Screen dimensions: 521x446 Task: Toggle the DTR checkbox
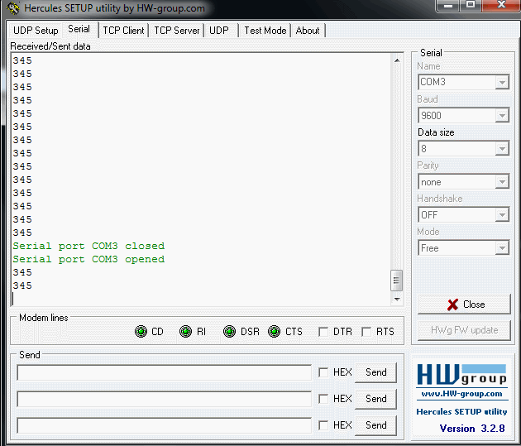(323, 332)
